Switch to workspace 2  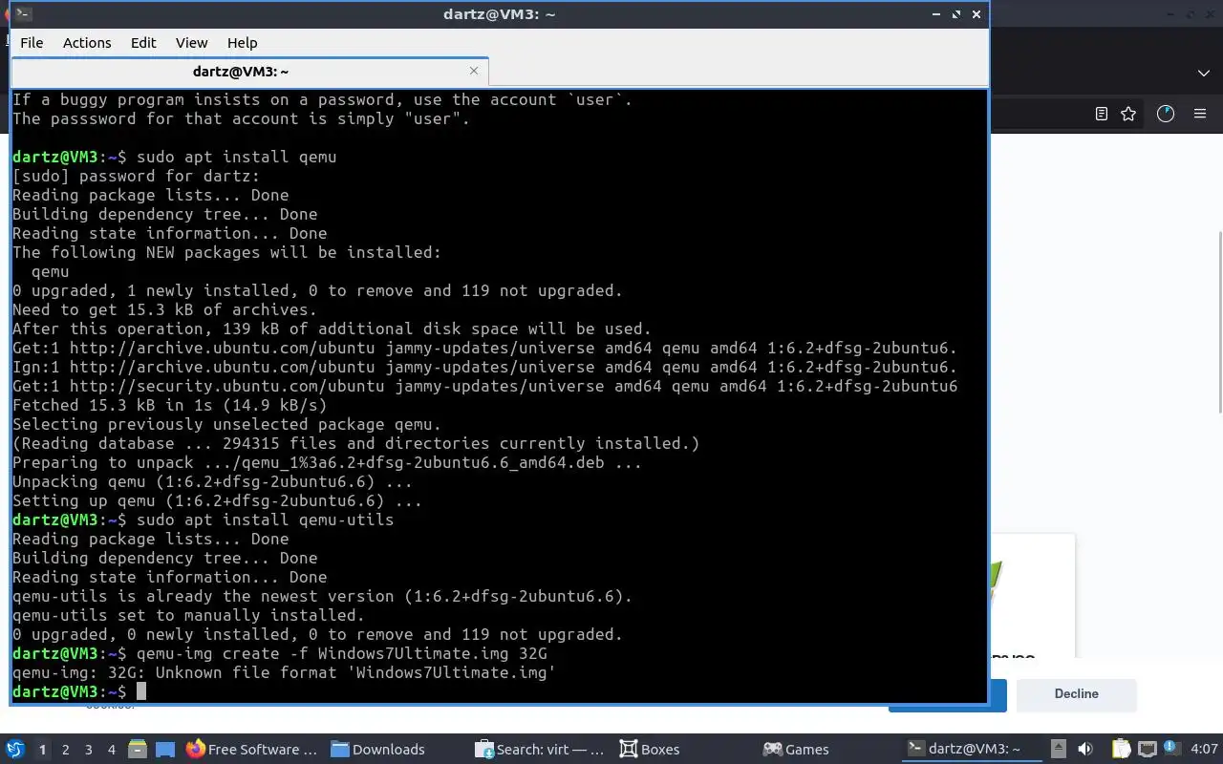[x=66, y=750]
